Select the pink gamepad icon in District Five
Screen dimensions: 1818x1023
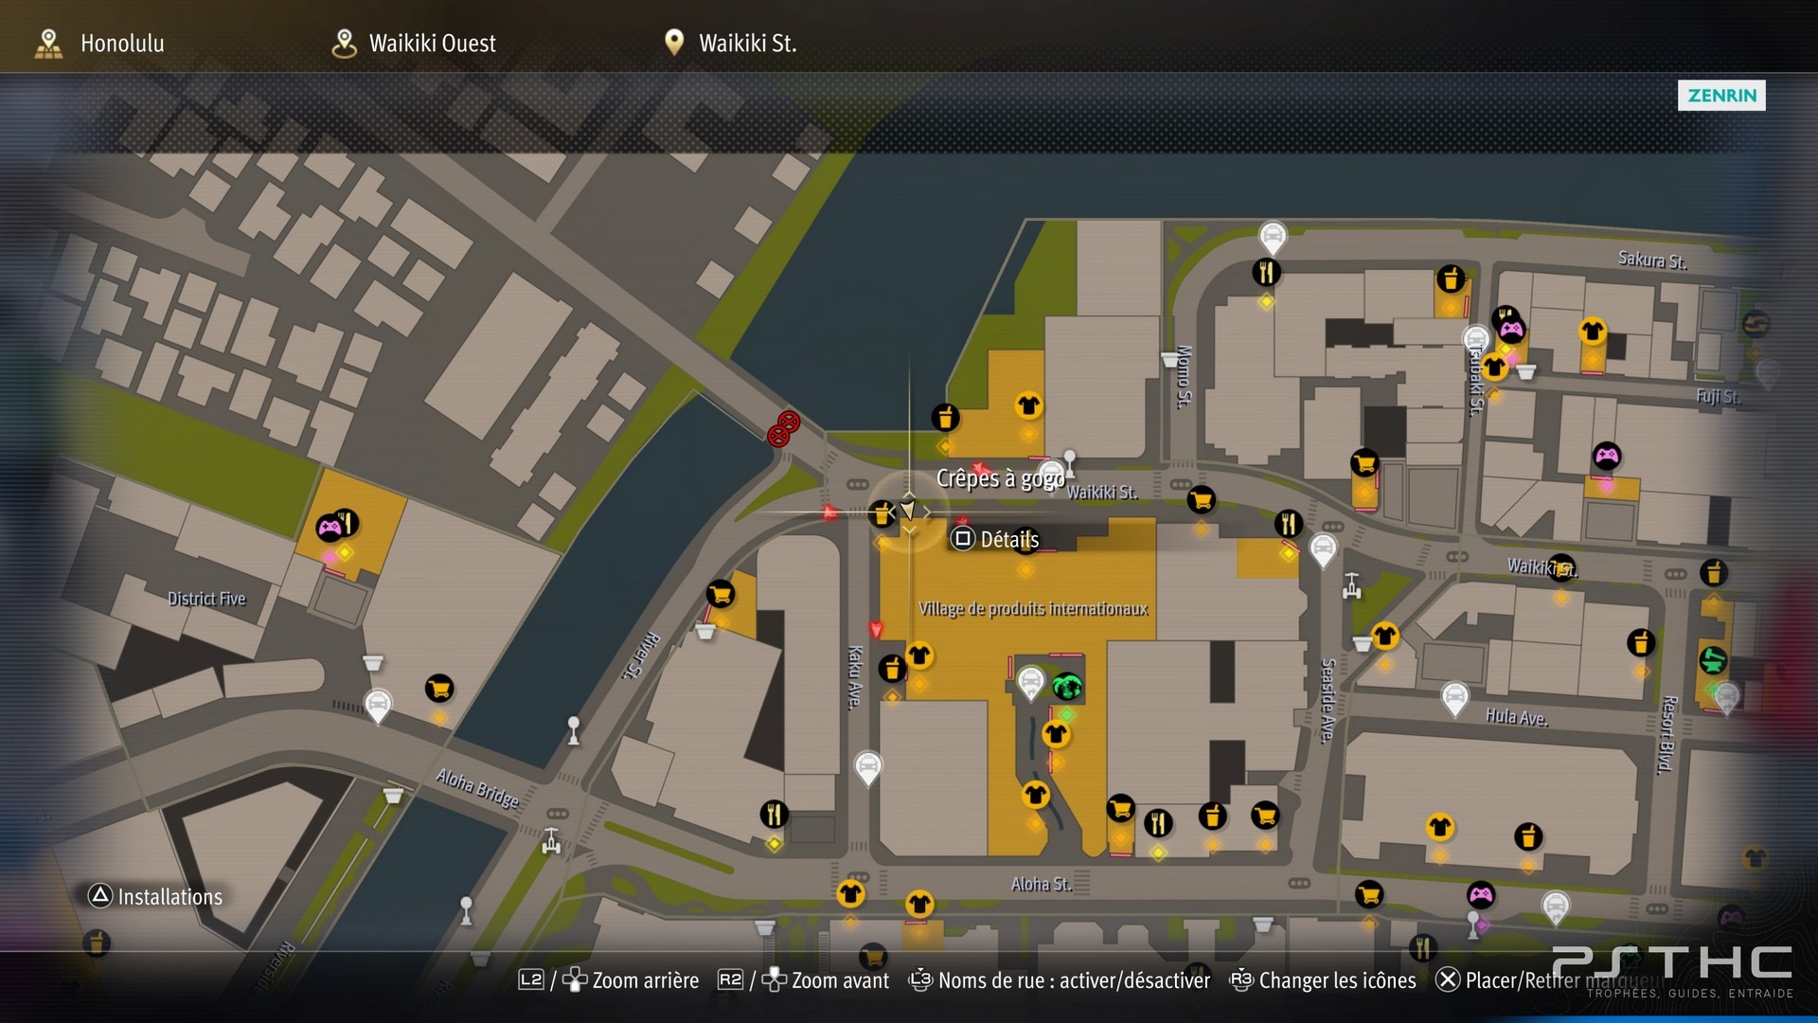[329, 528]
